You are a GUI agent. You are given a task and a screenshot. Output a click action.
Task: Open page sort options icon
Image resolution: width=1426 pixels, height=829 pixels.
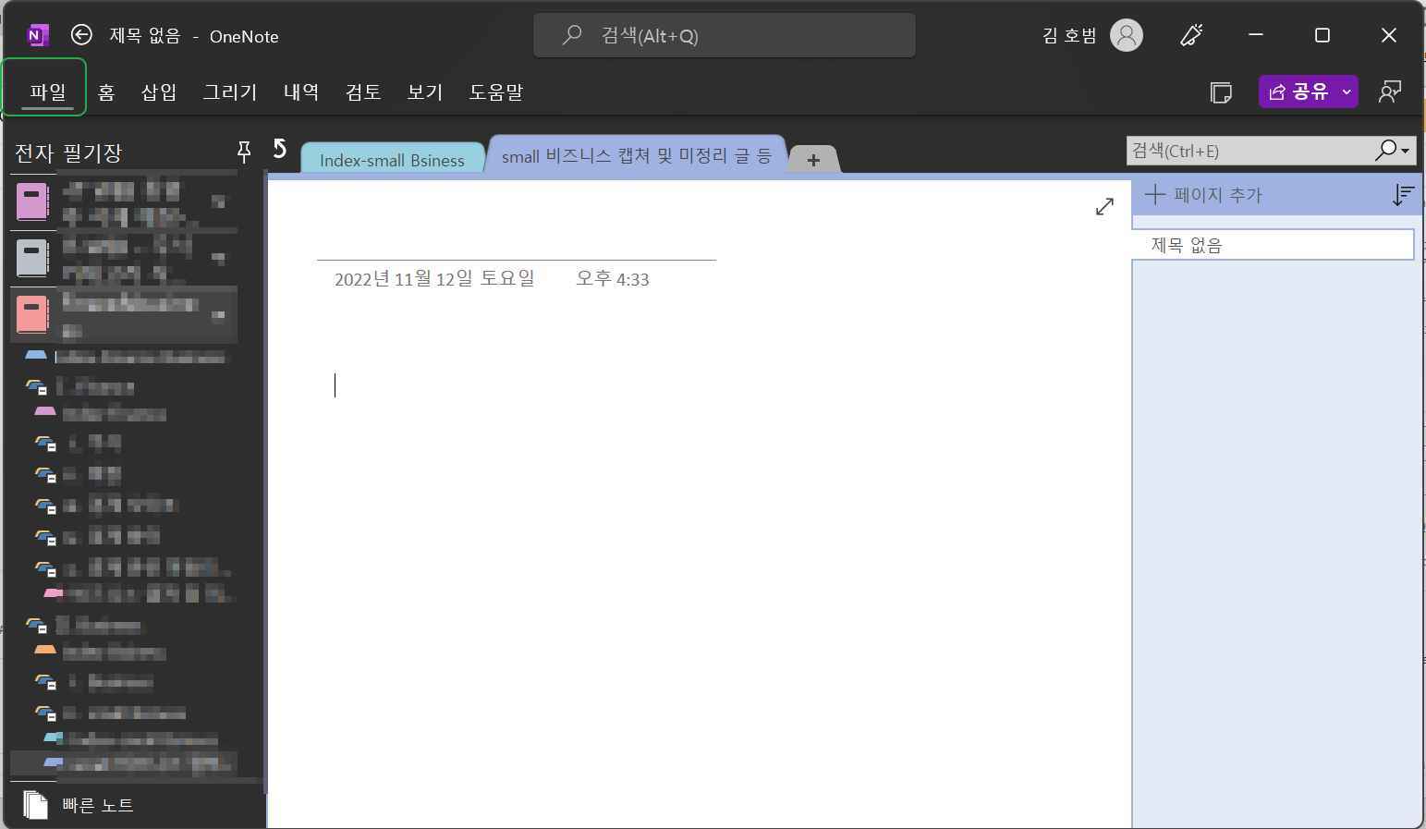click(x=1403, y=195)
